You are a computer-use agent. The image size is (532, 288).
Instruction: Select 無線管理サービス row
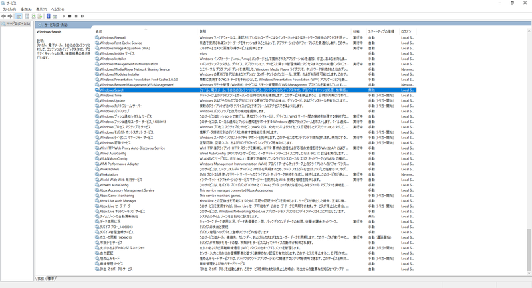tap(255, 263)
